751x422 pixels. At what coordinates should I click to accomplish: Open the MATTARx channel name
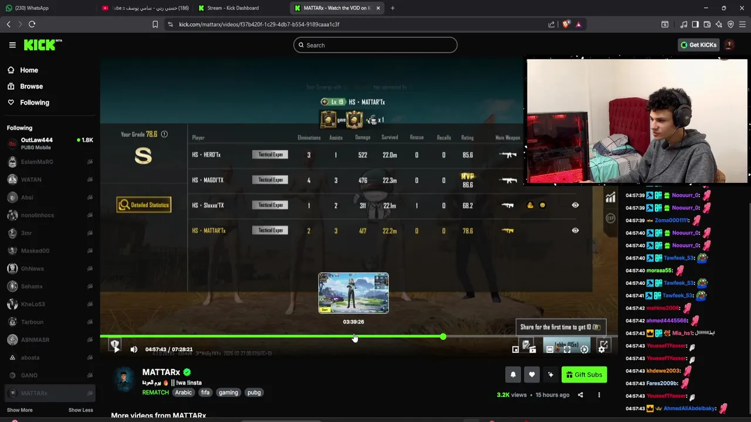point(161,372)
